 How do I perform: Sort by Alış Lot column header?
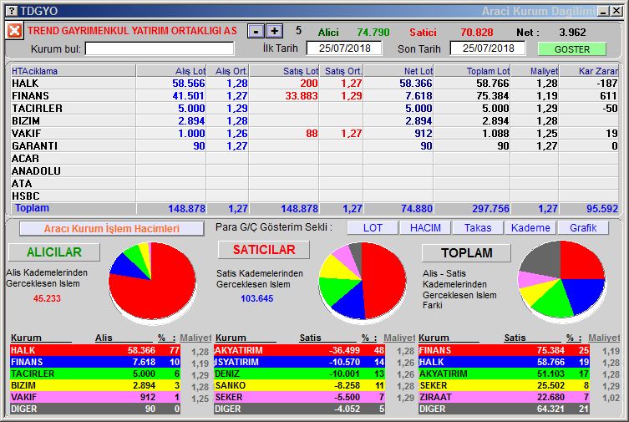(x=171, y=71)
